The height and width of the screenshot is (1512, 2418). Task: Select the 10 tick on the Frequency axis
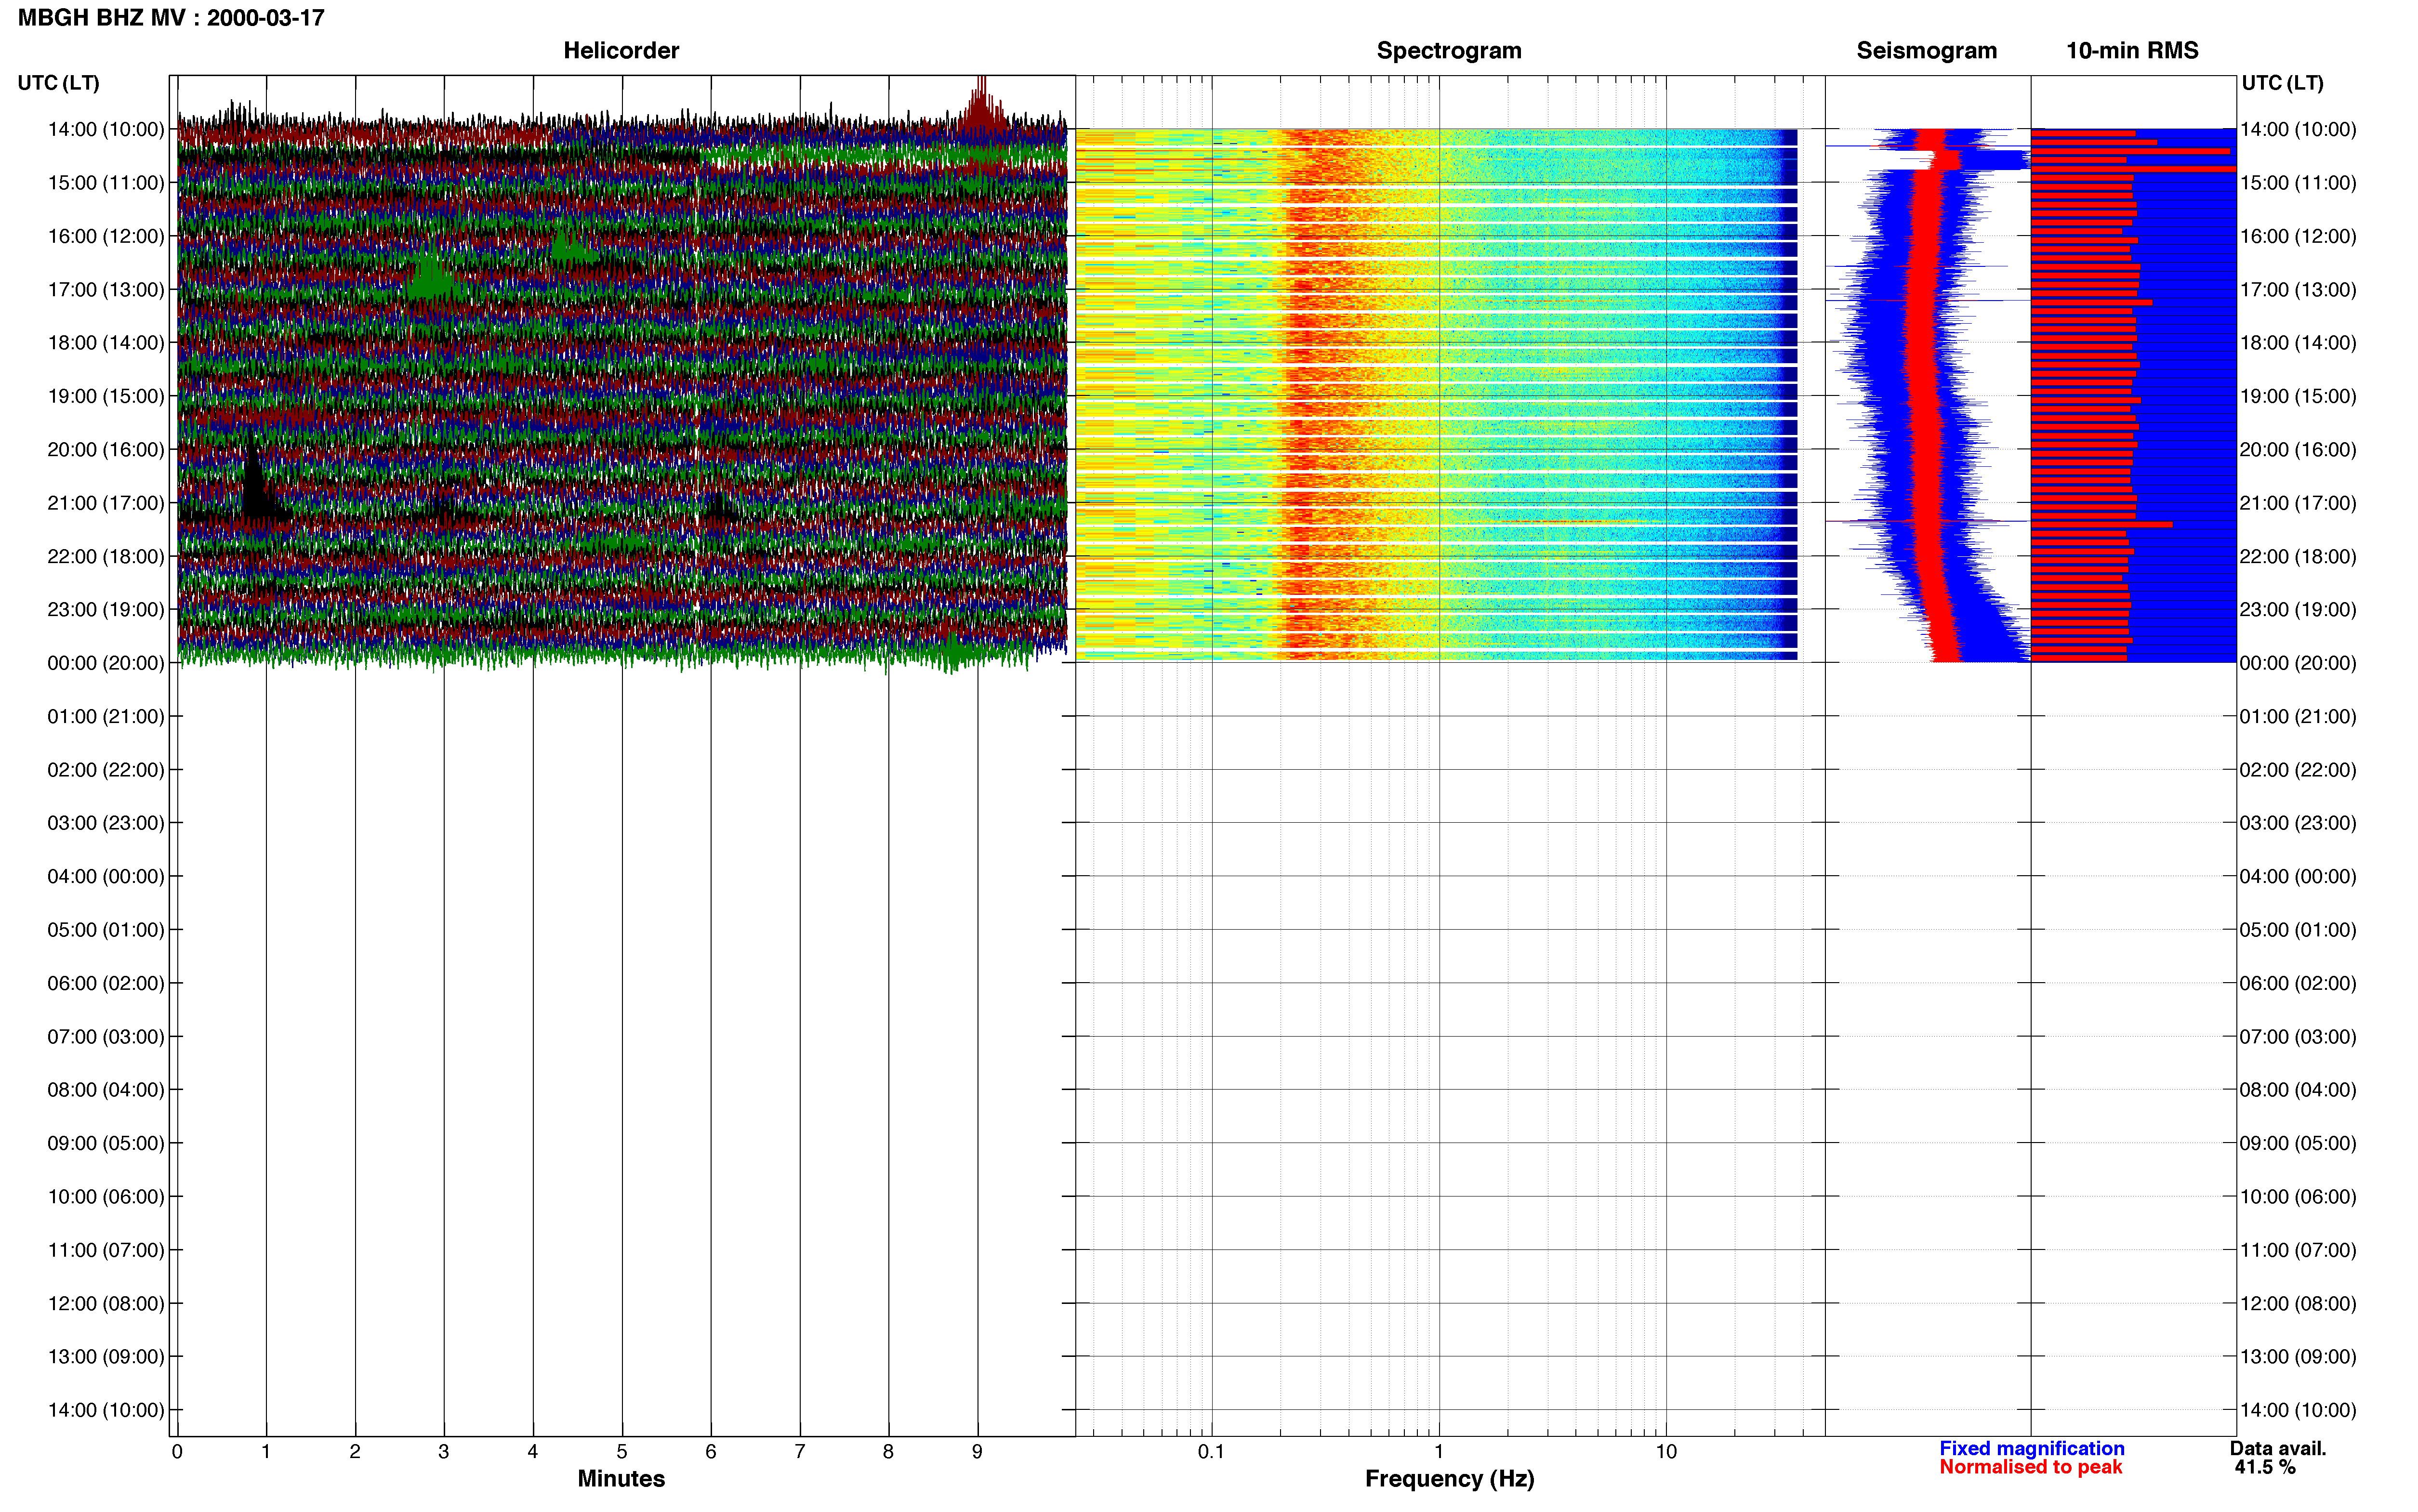(1666, 1452)
